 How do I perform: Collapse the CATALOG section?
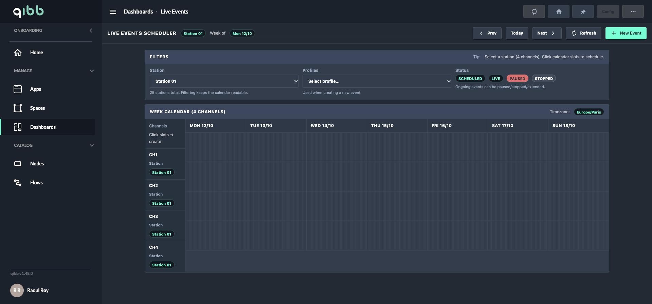(x=92, y=145)
